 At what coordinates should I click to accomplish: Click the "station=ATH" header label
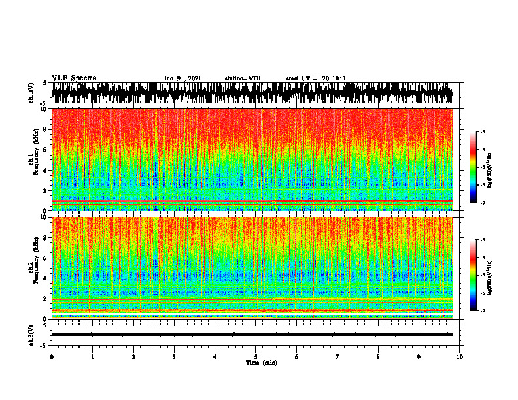click(x=243, y=78)
